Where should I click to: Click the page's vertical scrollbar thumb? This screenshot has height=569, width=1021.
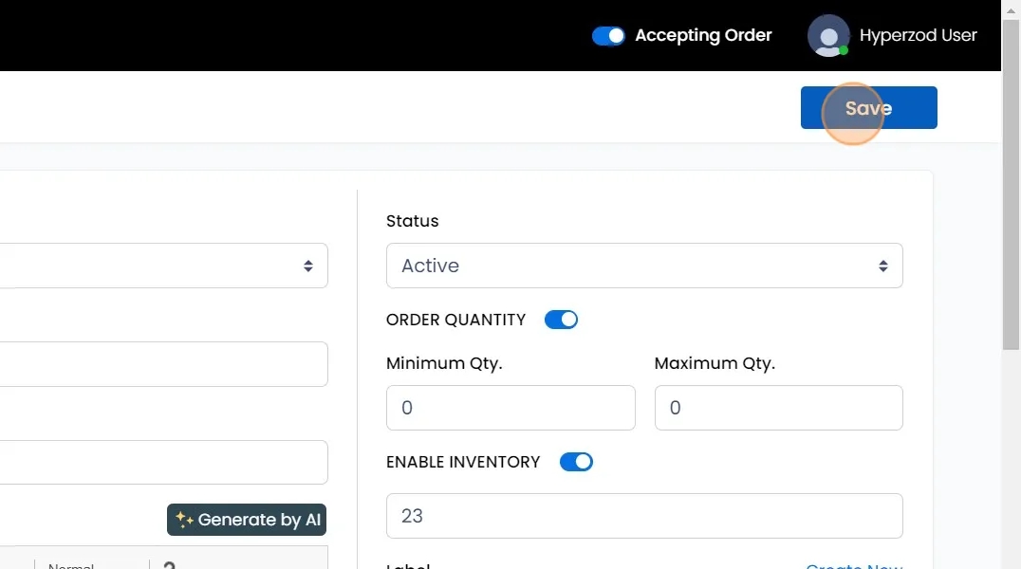point(1012,190)
